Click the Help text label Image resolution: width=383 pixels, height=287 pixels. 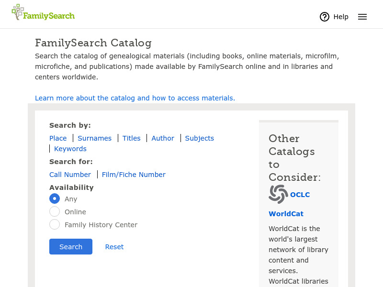[341, 17]
